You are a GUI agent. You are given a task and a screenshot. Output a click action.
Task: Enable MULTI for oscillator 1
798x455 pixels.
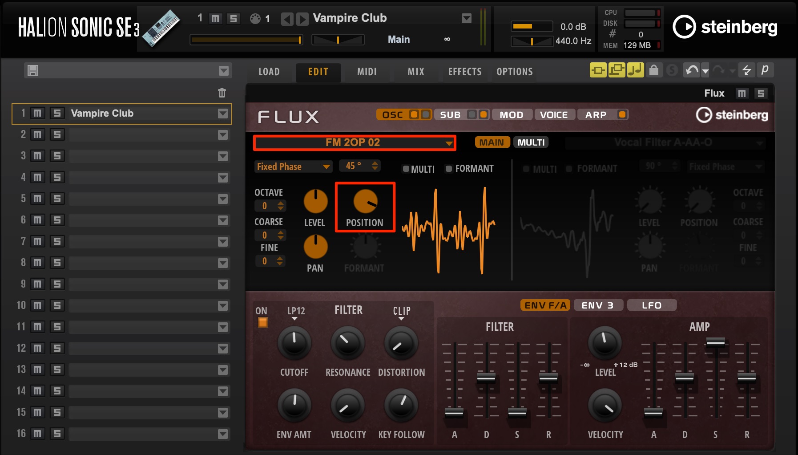click(x=406, y=169)
